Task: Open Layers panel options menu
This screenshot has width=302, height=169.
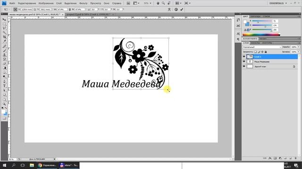Action: pos(299,43)
